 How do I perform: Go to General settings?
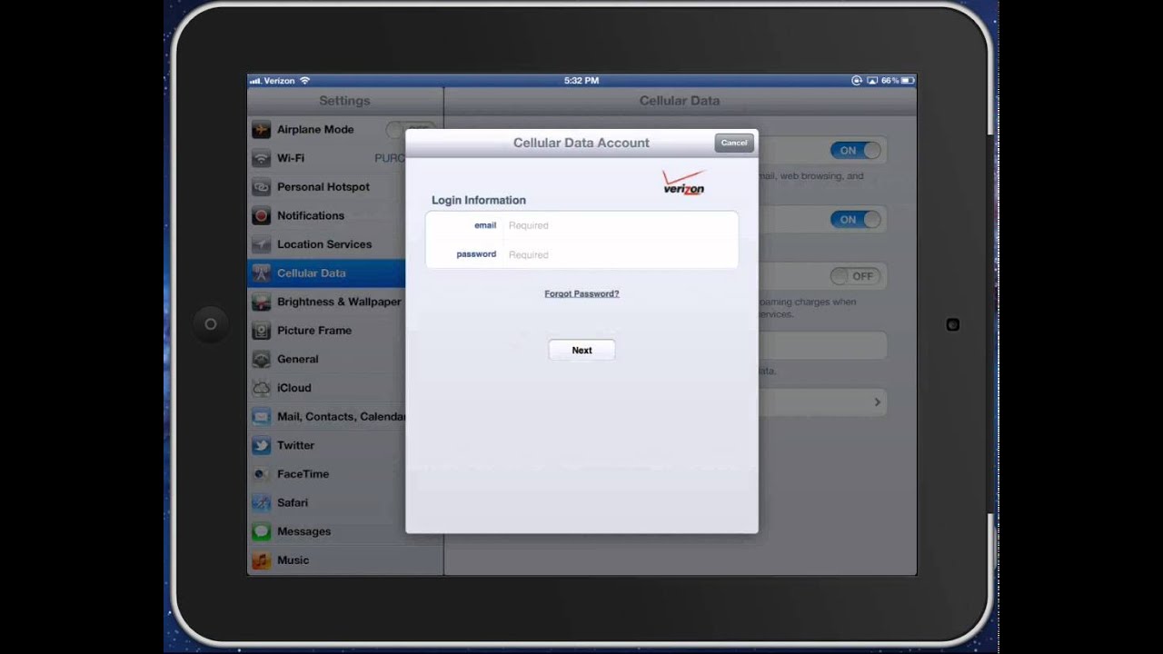pyautogui.click(x=327, y=359)
